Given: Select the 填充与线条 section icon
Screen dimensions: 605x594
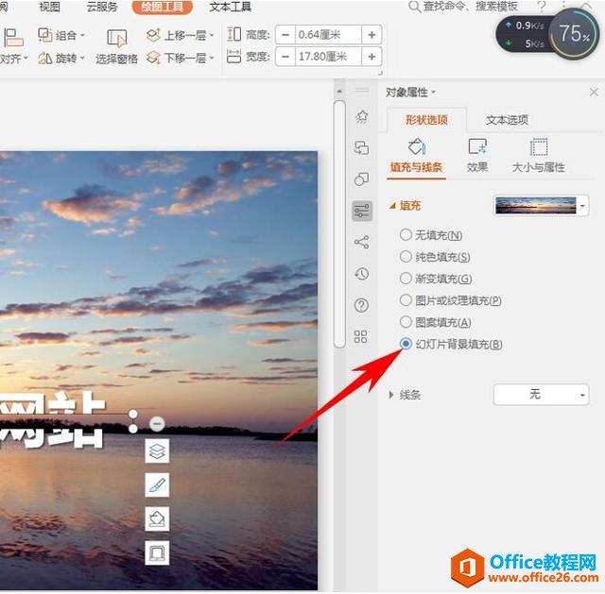Looking at the screenshot, I should [x=416, y=157].
